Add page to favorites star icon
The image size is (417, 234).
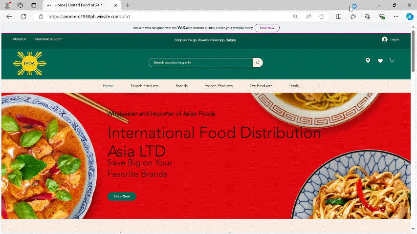coord(321,17)
